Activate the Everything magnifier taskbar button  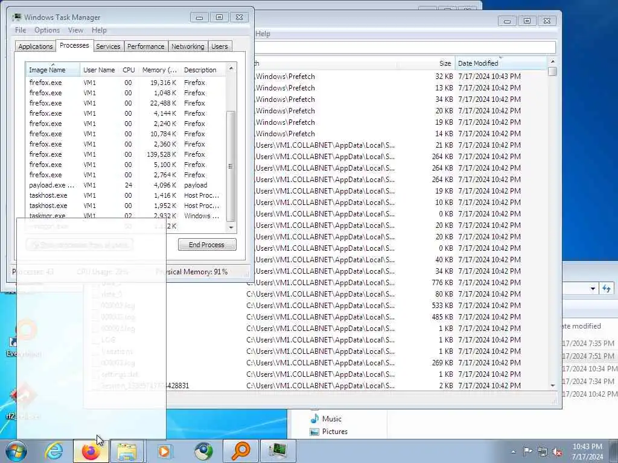coord(240,451)
